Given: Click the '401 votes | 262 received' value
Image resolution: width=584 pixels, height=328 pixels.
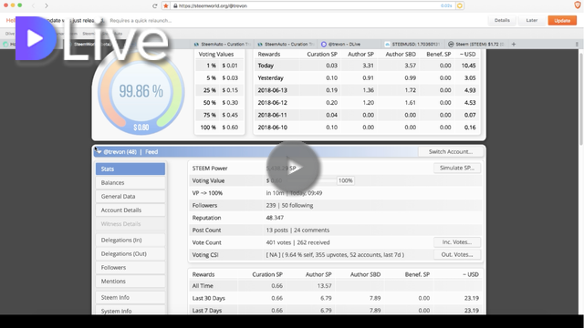Looking at the screenshot, I should pos(297,242).
